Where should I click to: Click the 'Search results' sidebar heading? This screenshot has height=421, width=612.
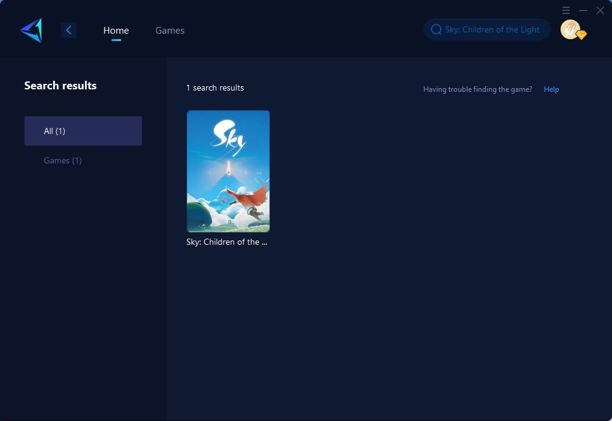pyautogui.click(x=61, y=86)
